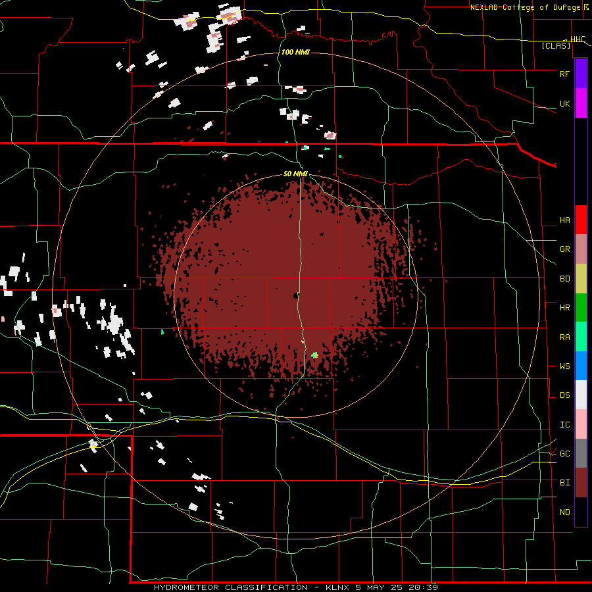Click the BI legend label

point(564,483)
